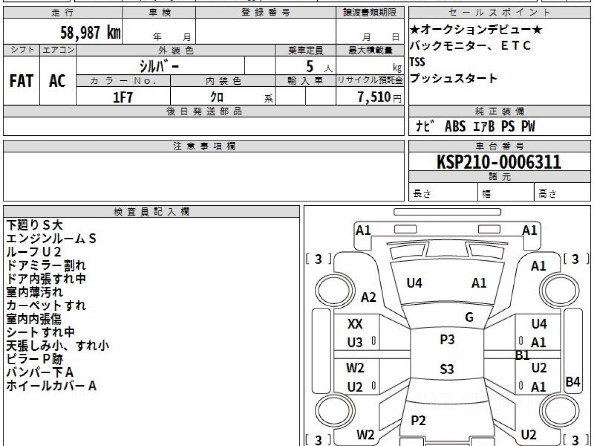Click the 58,987 km mileage value

click(x=90, y=33)
